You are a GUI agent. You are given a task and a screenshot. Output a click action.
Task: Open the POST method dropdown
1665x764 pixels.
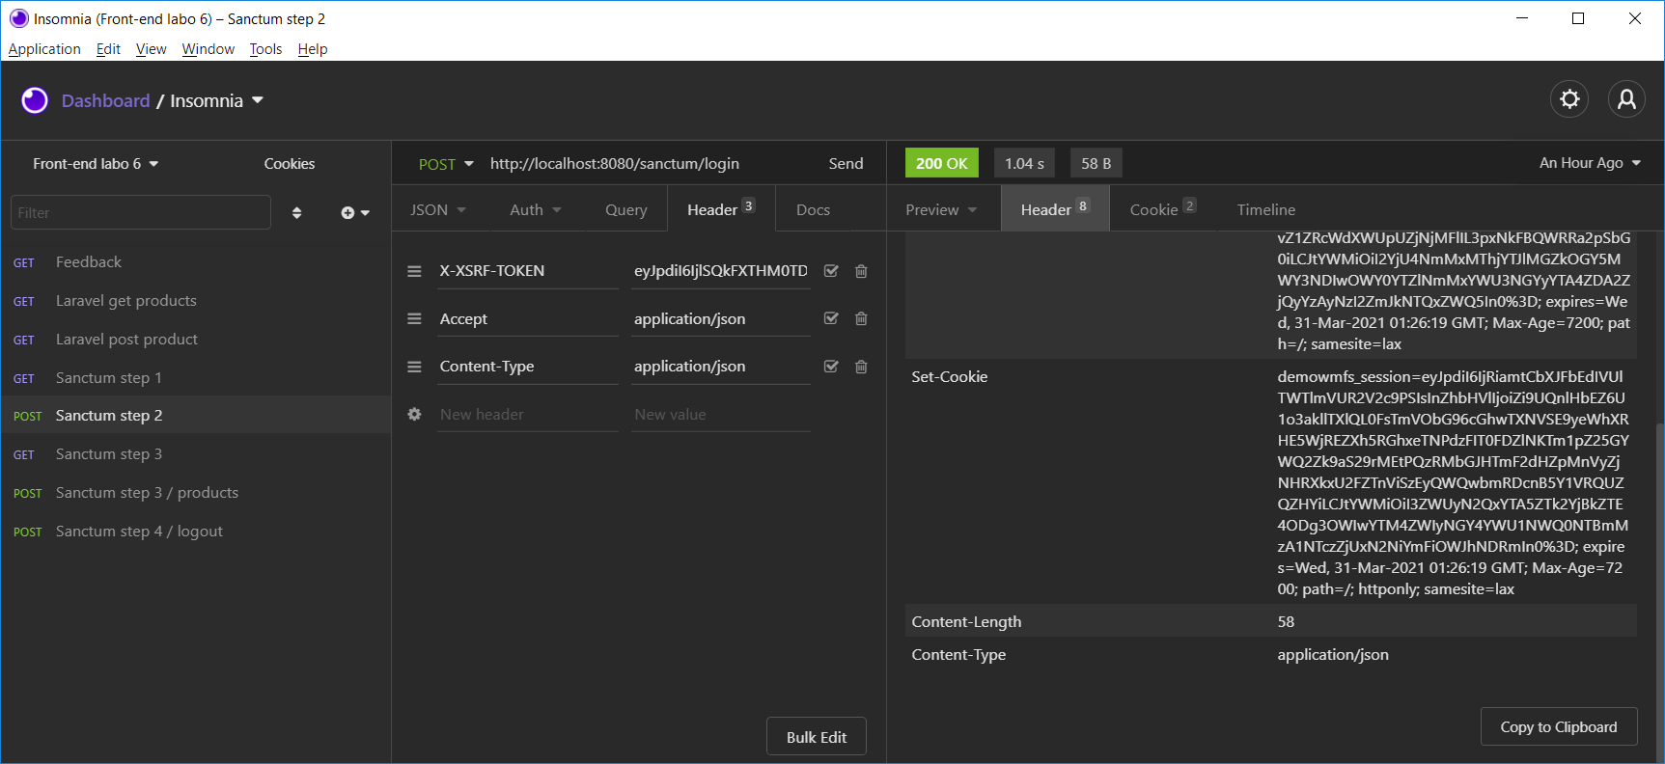pos(446,164)
